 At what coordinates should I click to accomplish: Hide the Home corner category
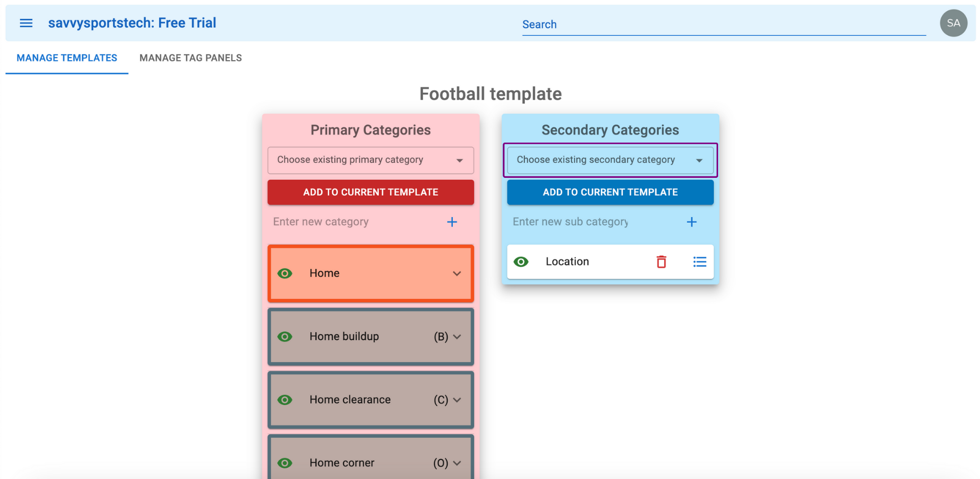point(285,463)
